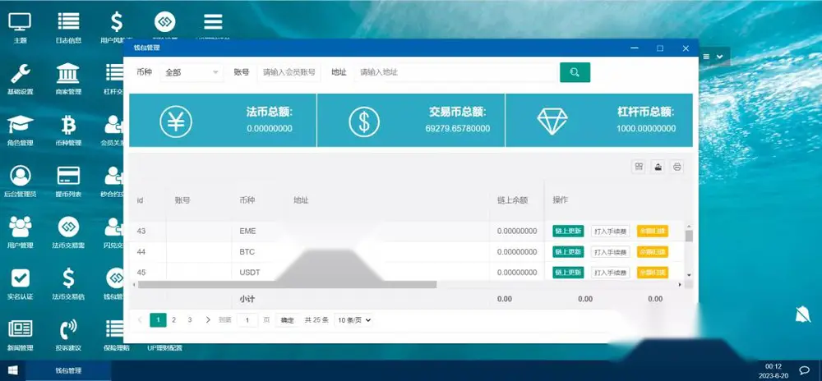Click the export table icon
The height and width of the screenshot is (381, 822).
click(x=658, y=167)
